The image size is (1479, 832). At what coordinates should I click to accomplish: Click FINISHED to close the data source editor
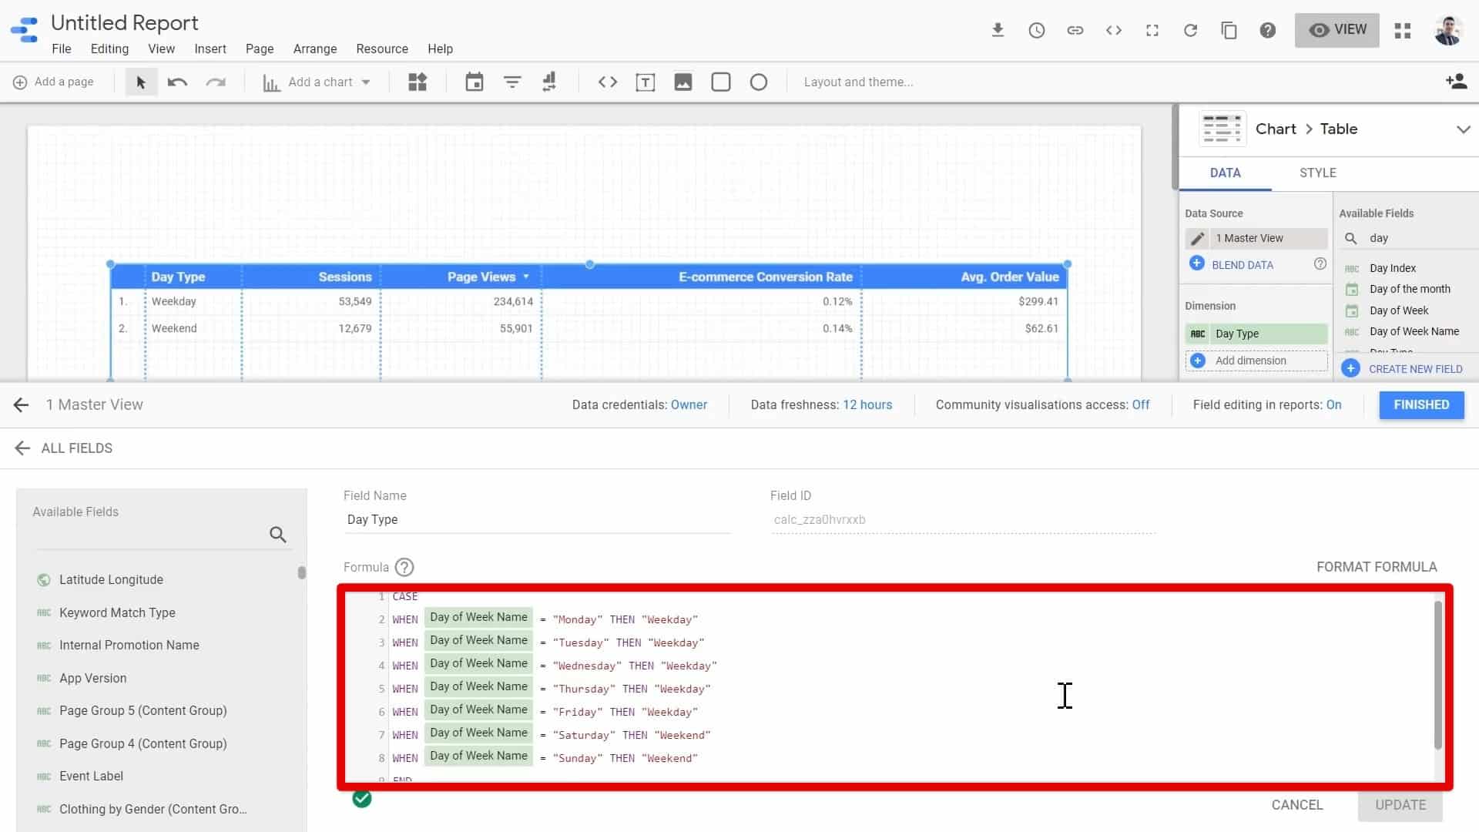tap(1420, 404)
